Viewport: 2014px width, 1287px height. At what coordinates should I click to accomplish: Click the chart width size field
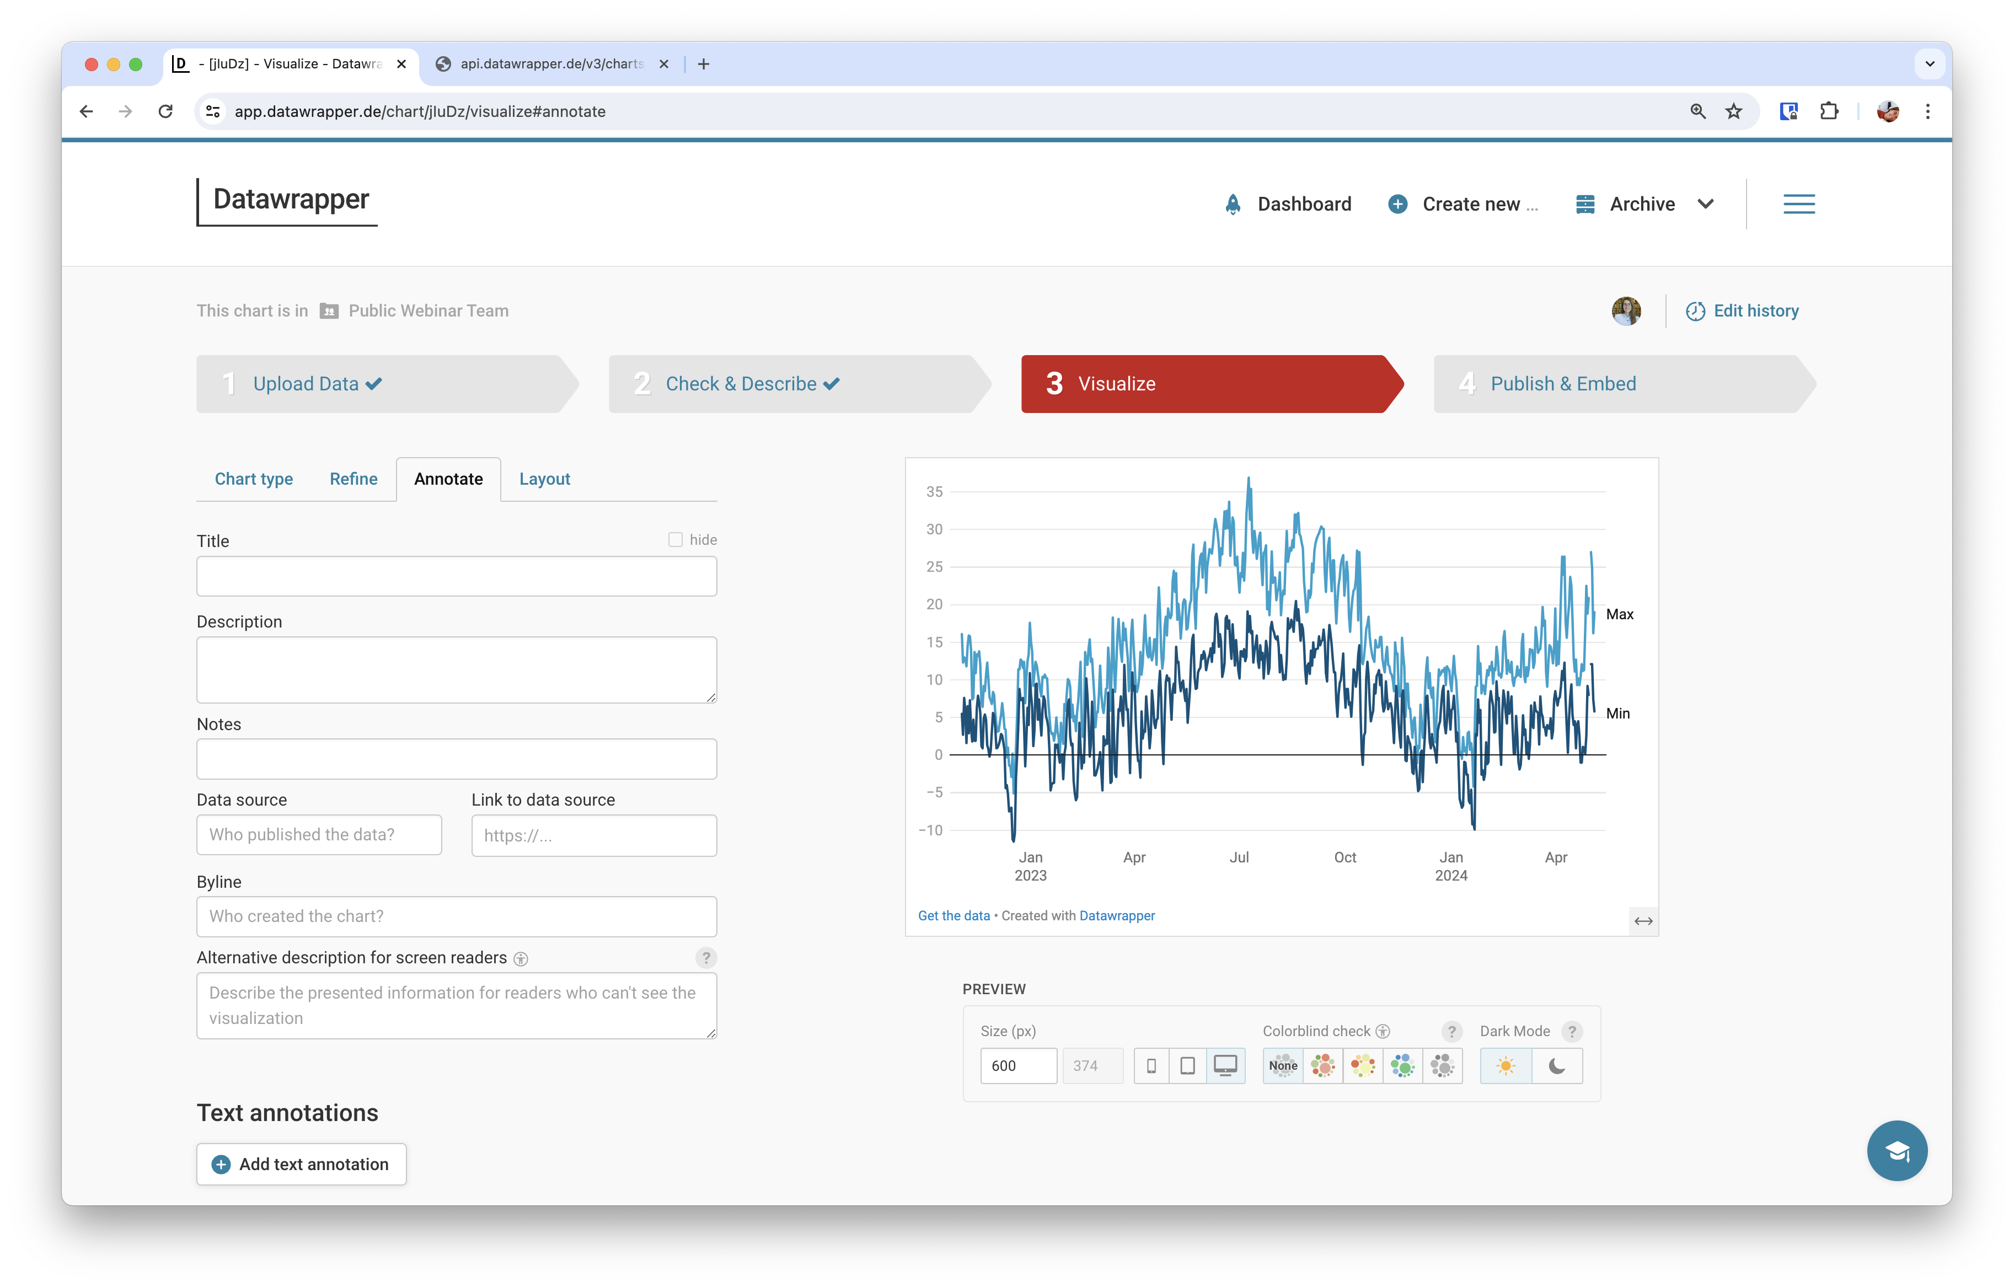point(1018,1066)
